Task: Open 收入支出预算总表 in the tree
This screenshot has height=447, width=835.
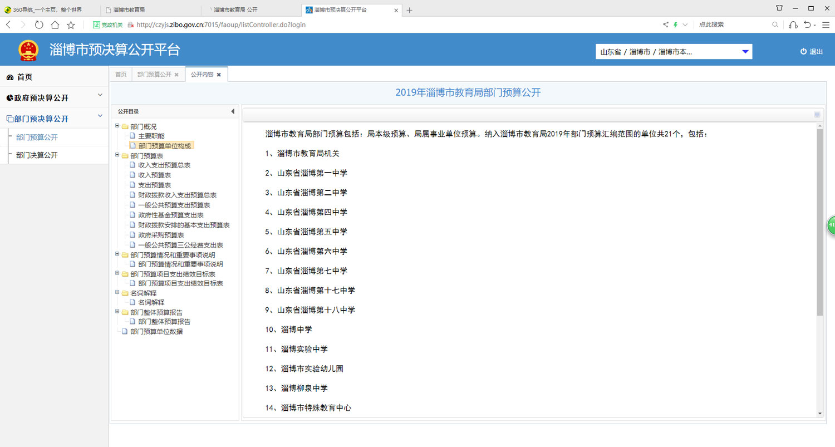Action: point(164,165)
